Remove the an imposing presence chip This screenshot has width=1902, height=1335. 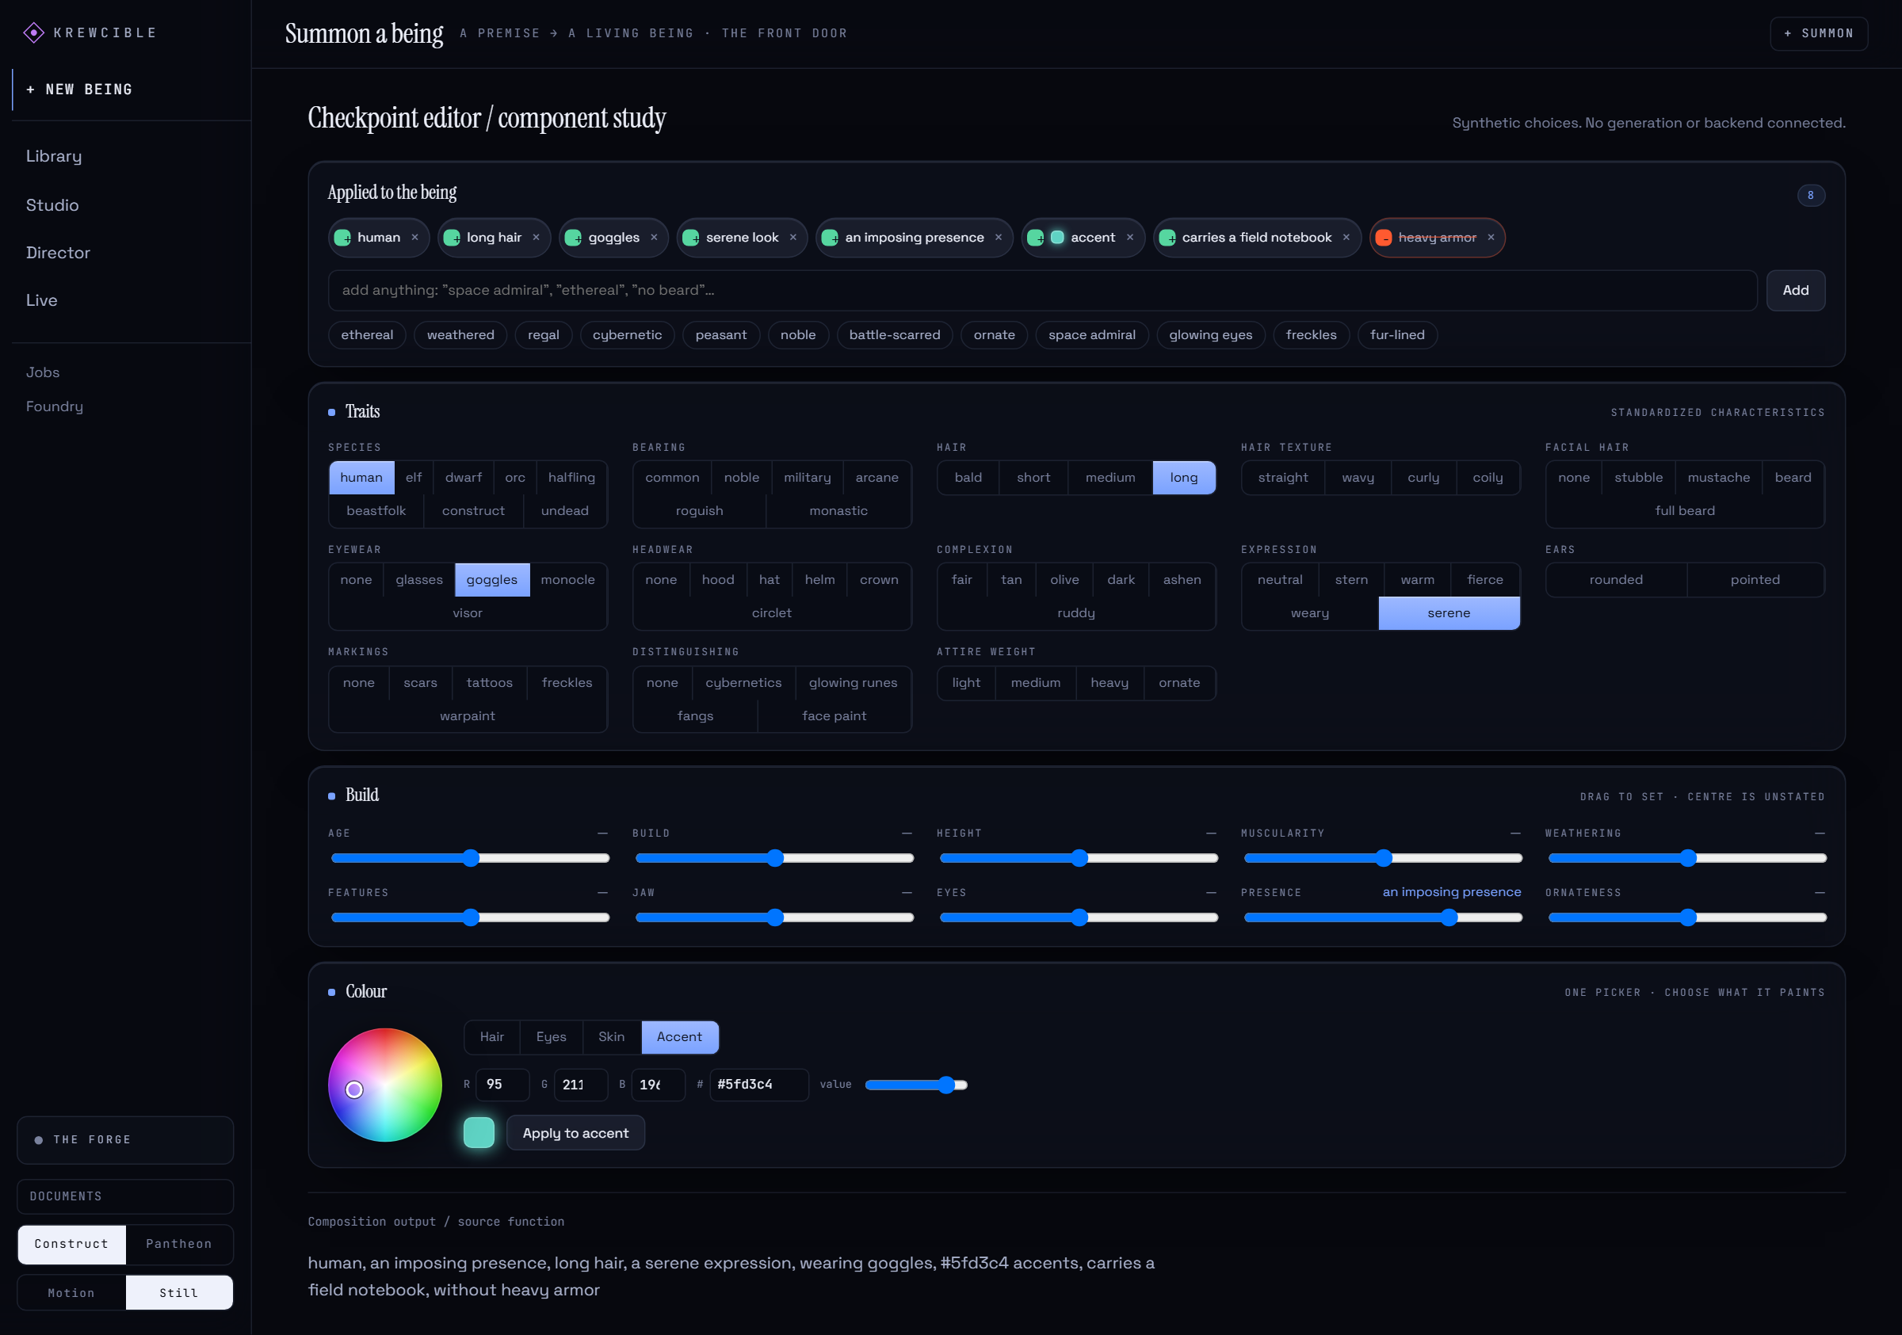[999, 238]
